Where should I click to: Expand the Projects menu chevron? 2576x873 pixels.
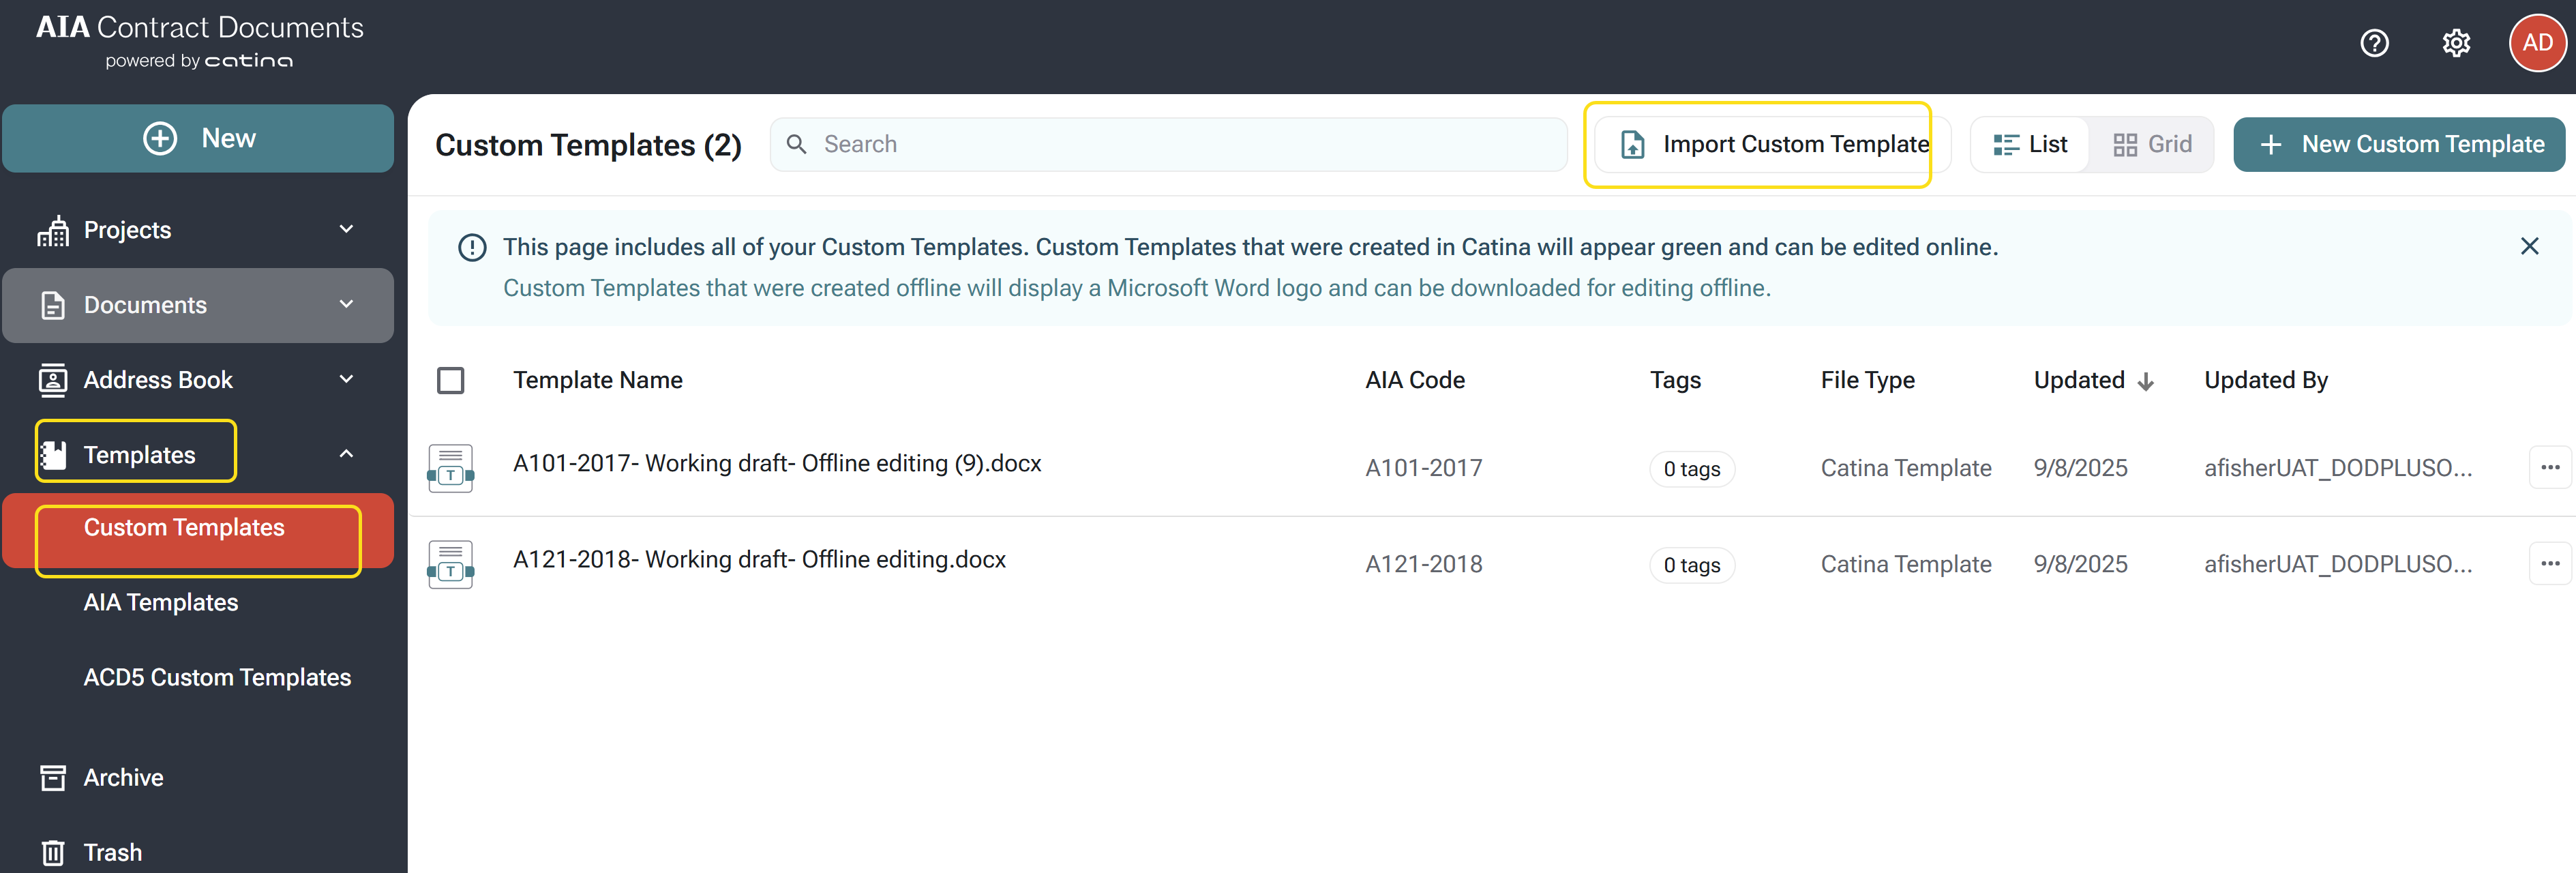(x=346, y=229)
